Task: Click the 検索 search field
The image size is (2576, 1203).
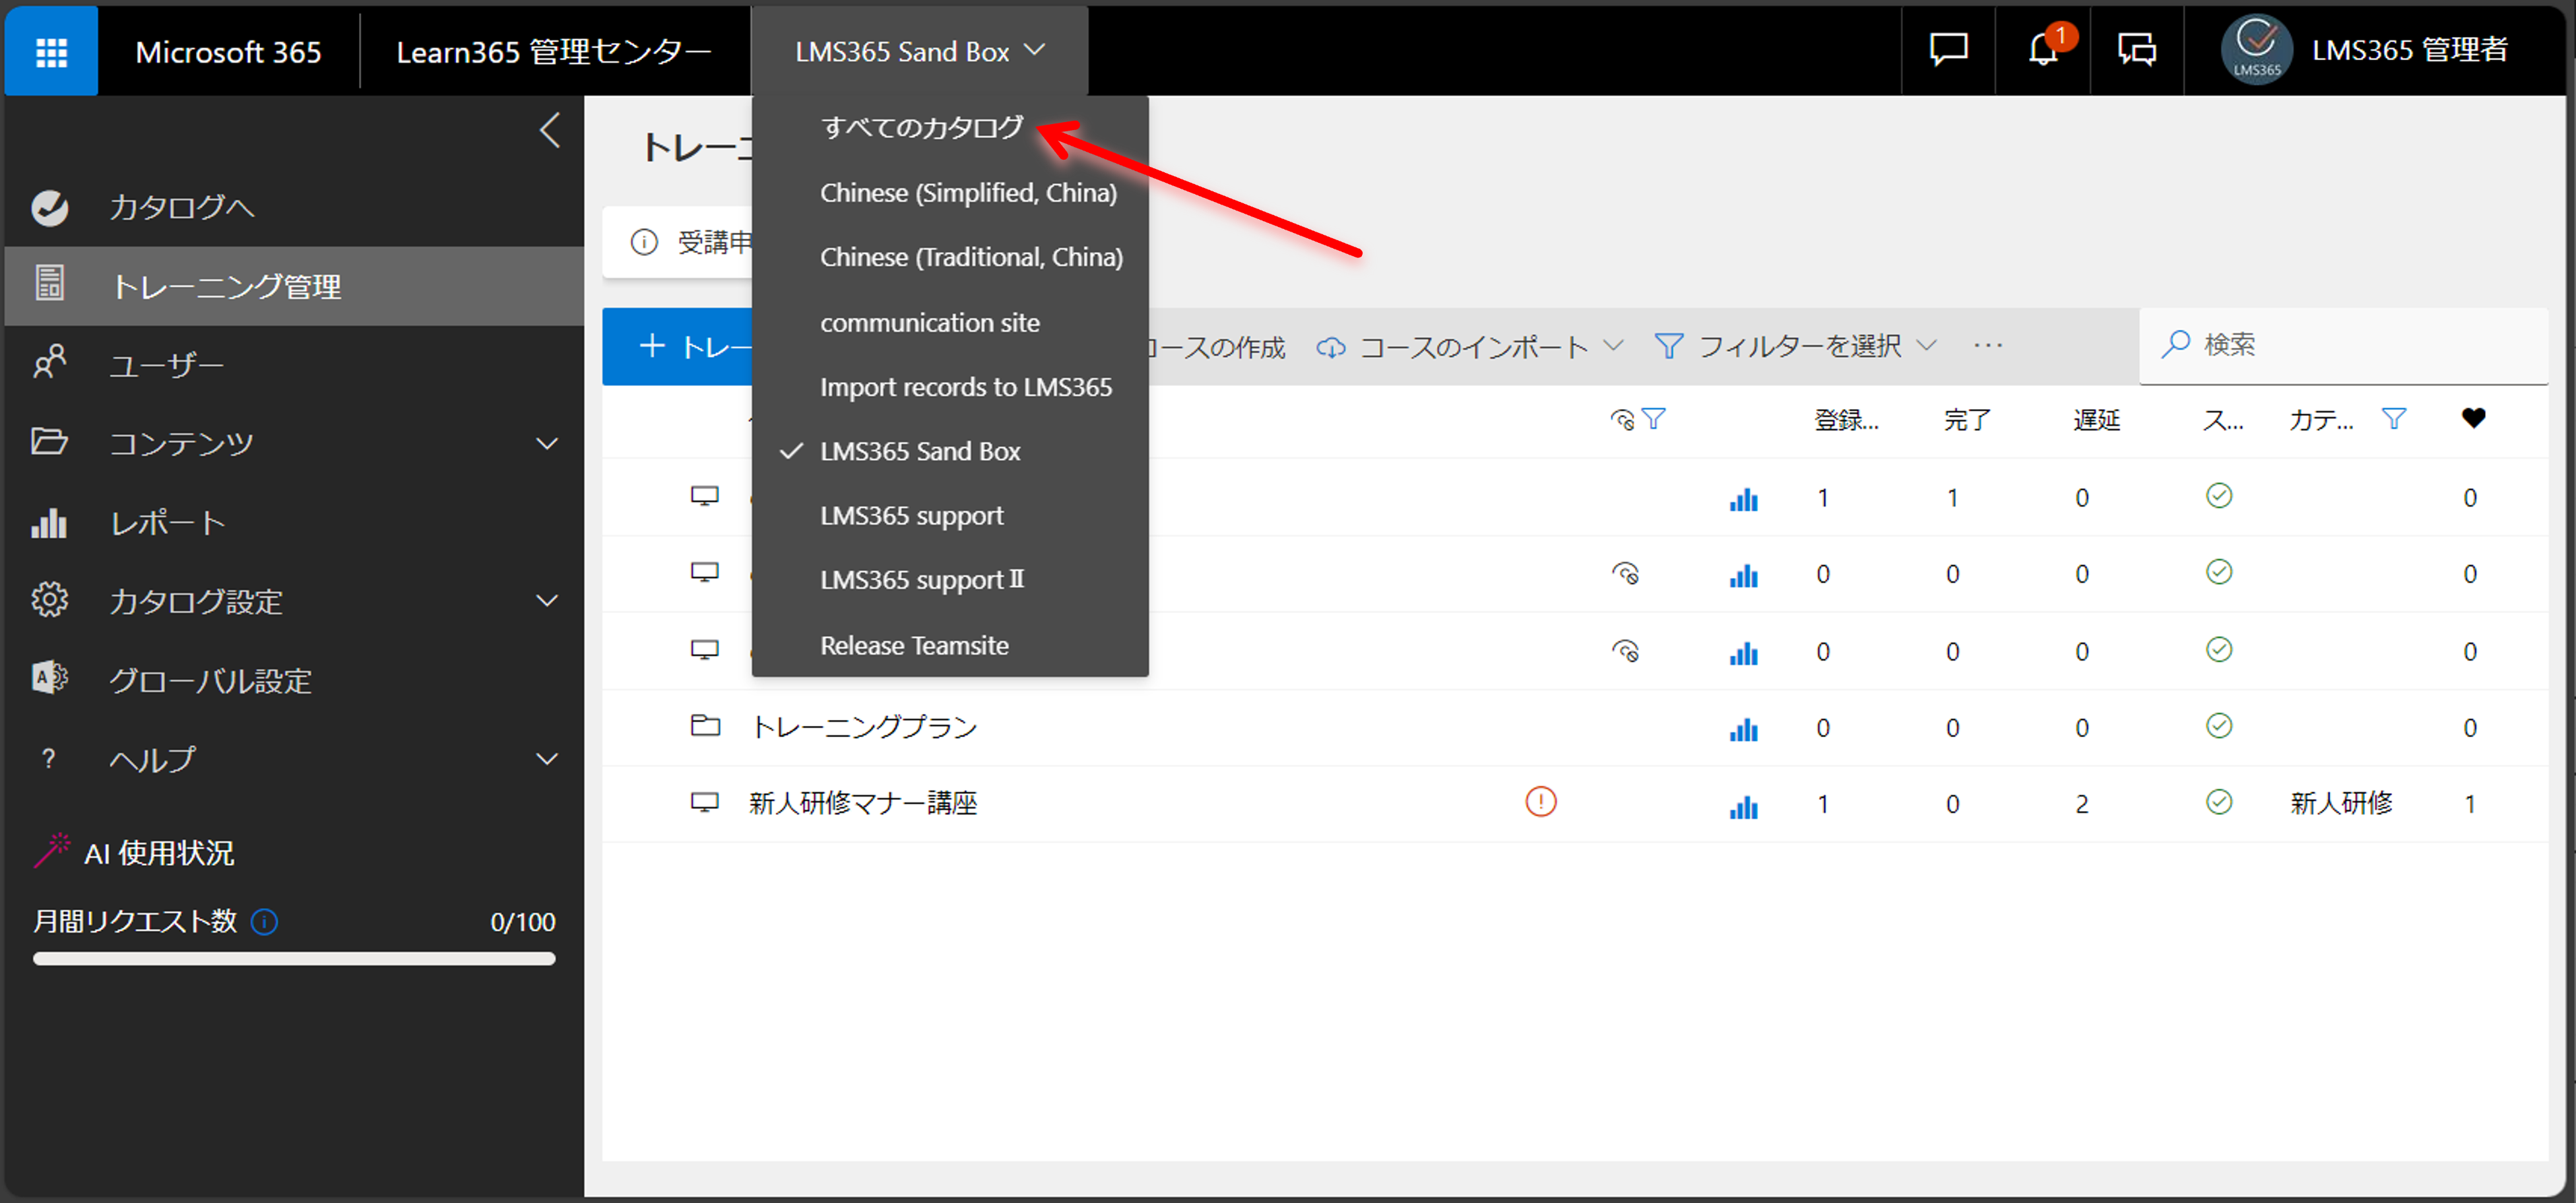Action: click(x=2342, y=345)
